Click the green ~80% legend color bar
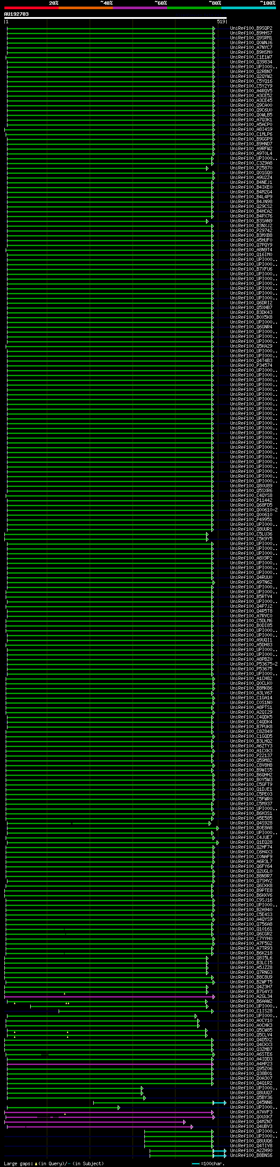Viewport: 280px width, 1167px height. 195,8
